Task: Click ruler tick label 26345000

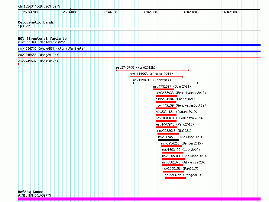Action: (x=150, y=12)
